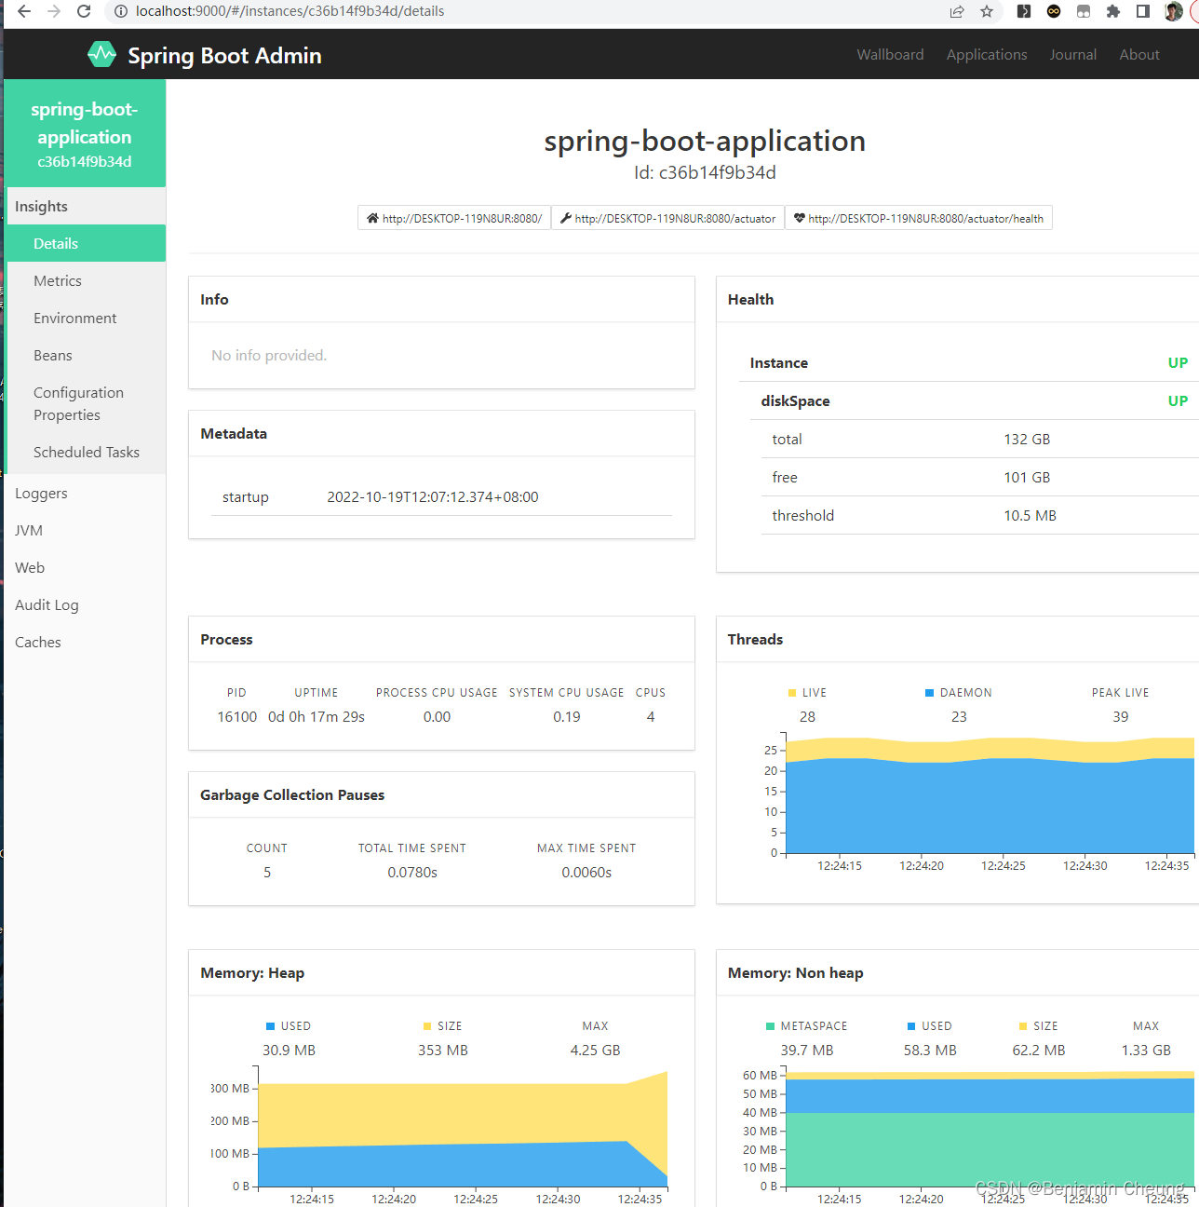
Task: Open the Wallboard nav item
Action: 890,54
